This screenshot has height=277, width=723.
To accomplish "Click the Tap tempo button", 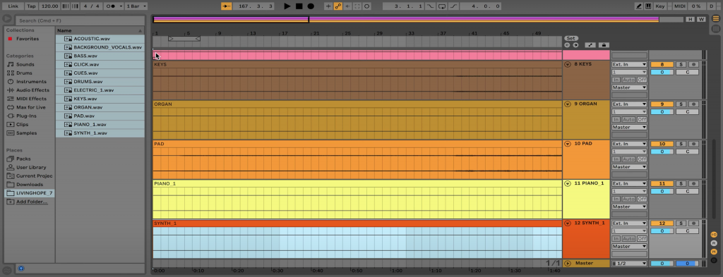I will click(31, 6).
